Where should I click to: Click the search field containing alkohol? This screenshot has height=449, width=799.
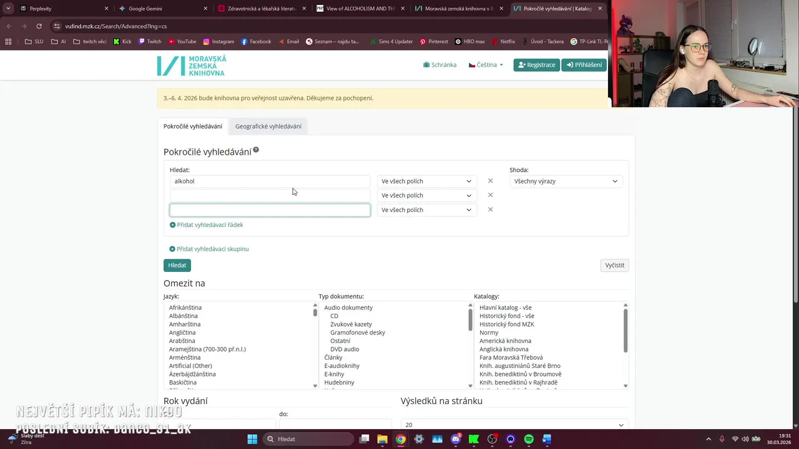coord(270,181)
